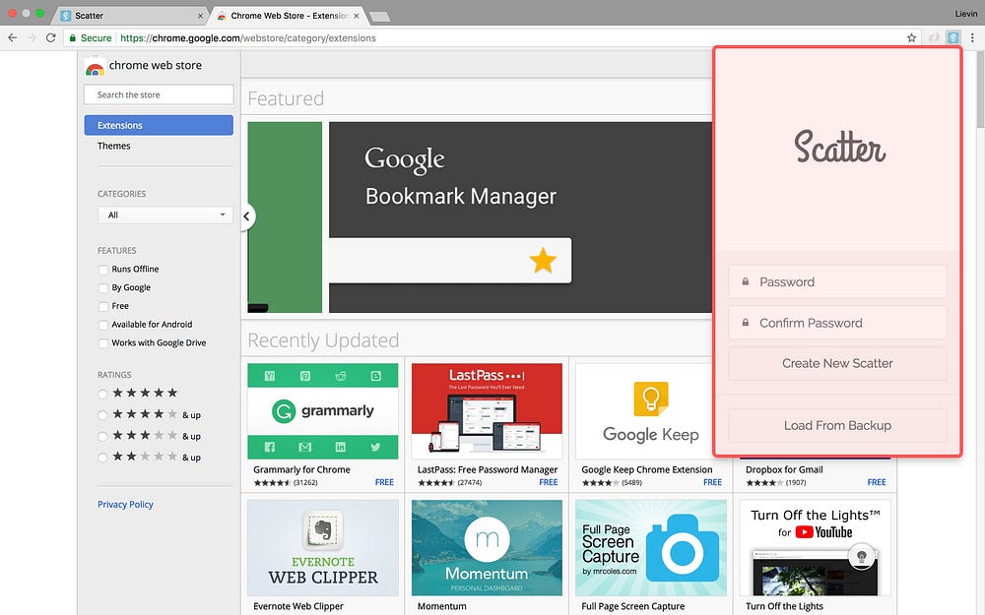Open the Google Keep extension tile image

(x=644, y=411)
